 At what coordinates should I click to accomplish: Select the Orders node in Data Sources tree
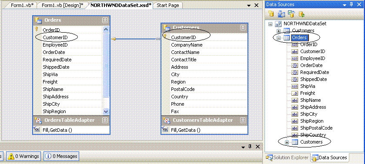point(299,37)
